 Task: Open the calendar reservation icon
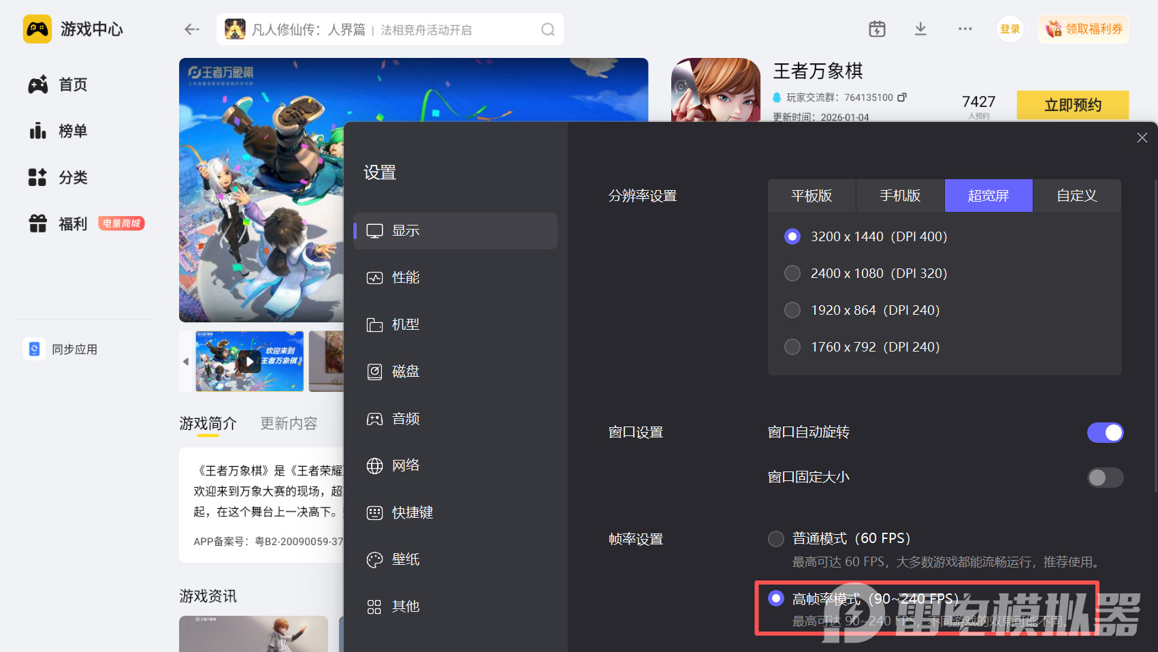point(877,29)
